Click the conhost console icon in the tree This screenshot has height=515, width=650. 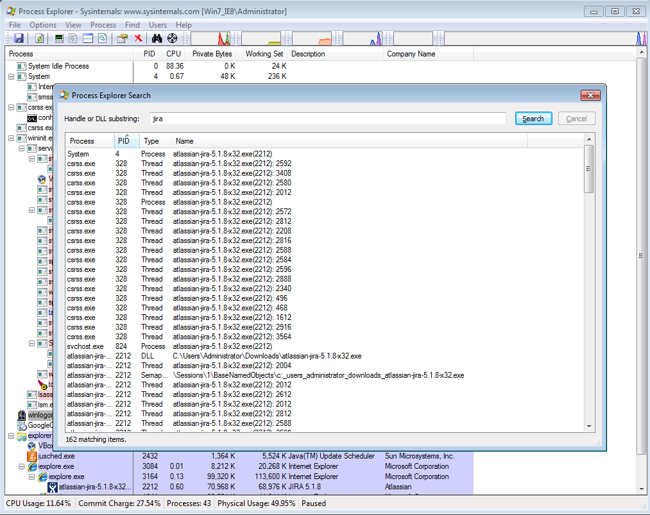(32, 118)
